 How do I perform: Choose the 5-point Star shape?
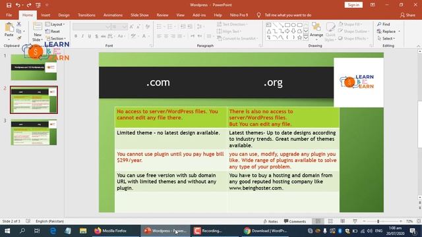(x=299, y=38)
